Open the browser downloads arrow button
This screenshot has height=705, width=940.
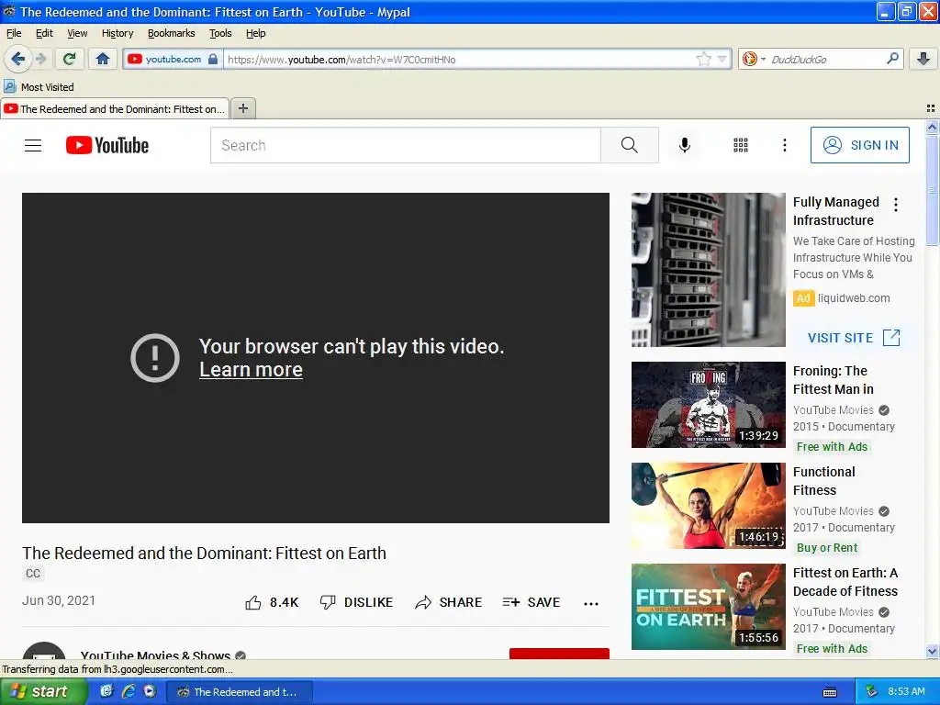point(923,59)
